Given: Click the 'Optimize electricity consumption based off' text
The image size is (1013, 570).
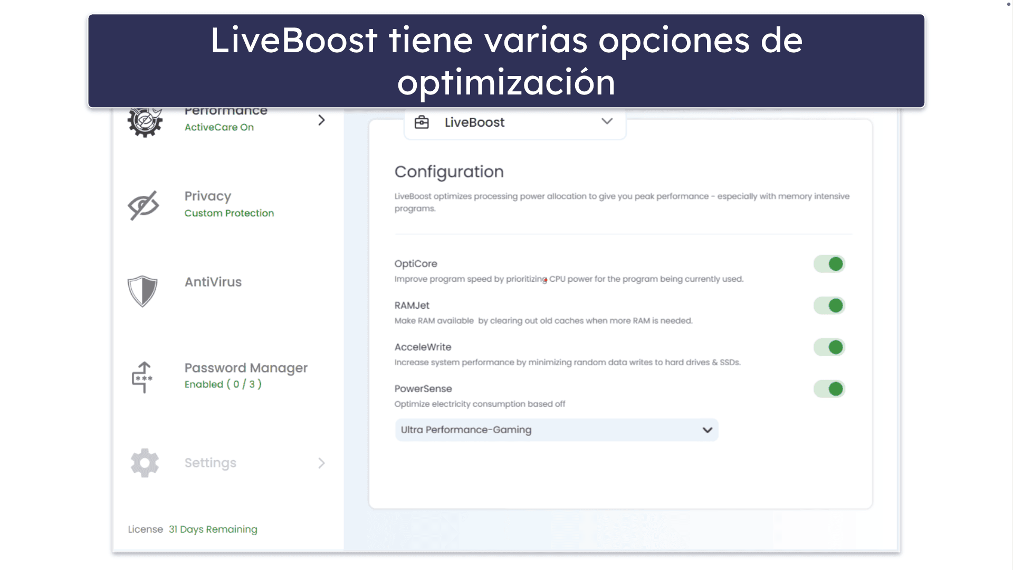Looking at the screenshot, I should coord(480,404).
